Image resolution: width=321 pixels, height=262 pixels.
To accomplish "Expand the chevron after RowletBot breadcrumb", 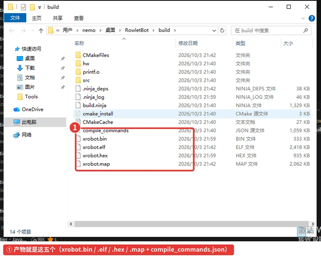I will pos(153,31).
